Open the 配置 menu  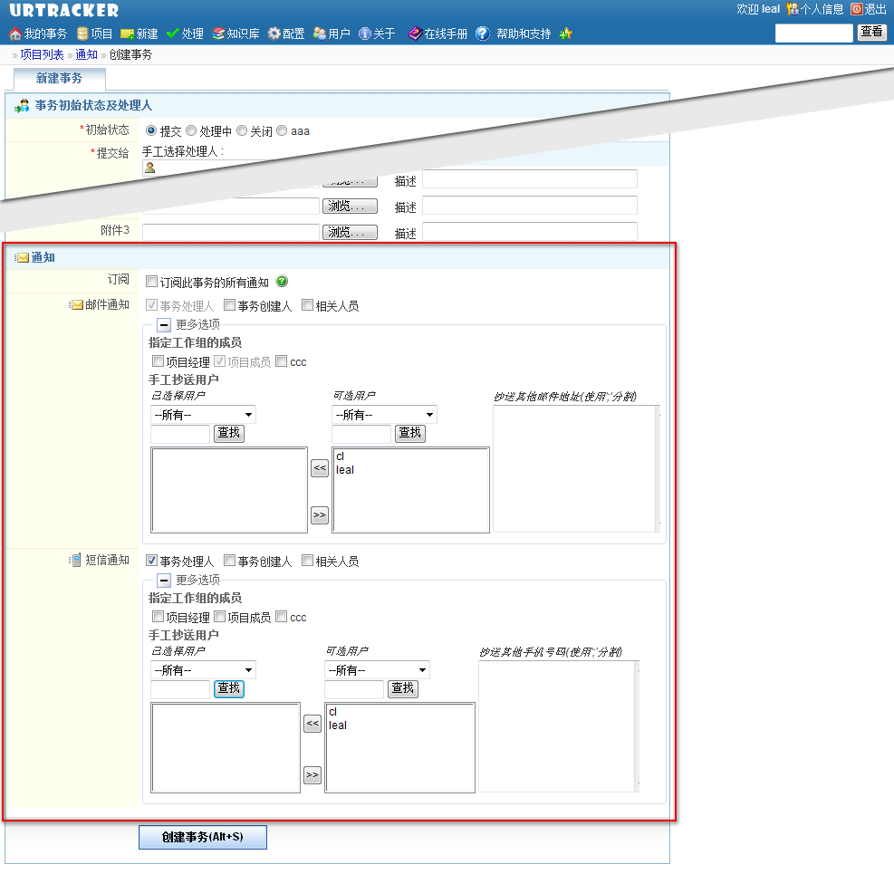point(293,34)
